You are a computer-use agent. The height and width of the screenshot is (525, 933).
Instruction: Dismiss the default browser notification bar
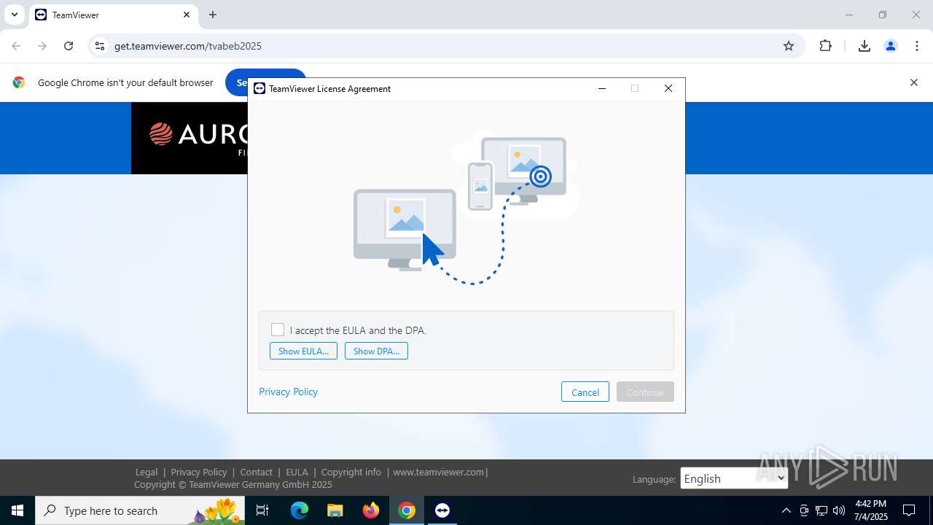[914, 82]
